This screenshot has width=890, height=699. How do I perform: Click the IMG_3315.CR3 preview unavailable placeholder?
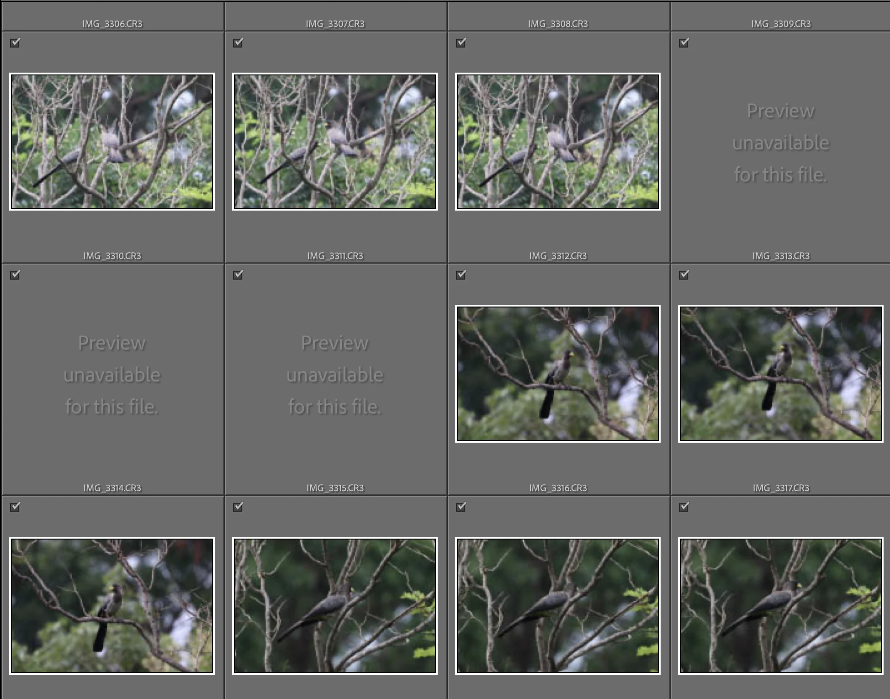pyautogui.click(x=335, y=375)
